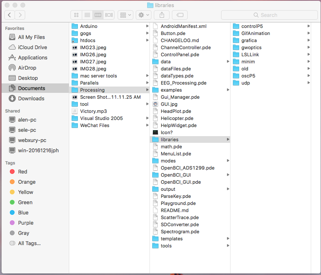This screenshot has height=275, width=321.
Task: Expand the gogs folder arrow
Action: coord(147,33)
